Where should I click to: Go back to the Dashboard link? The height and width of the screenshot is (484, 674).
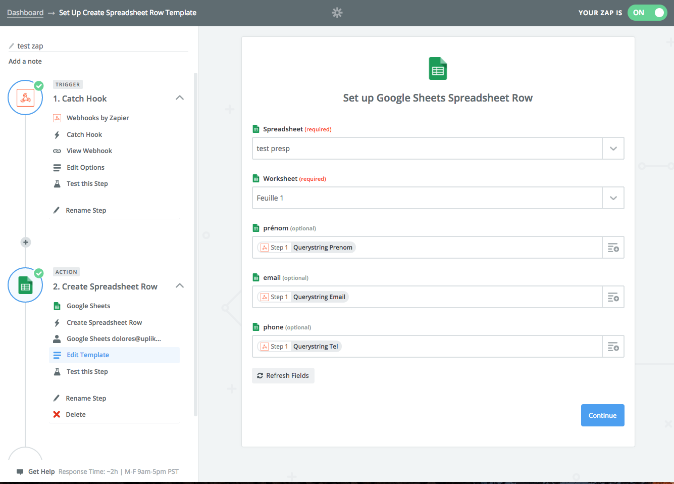(25, 13)
